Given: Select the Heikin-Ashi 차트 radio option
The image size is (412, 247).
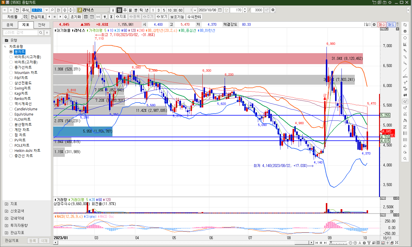Looking at the screenshot, I should pyautogui.click(x=11, y=151).
